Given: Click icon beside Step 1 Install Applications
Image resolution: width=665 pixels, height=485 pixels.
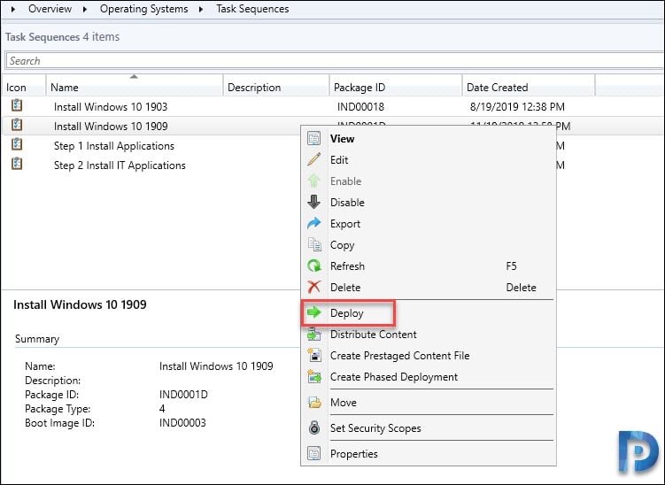Looking at the screenshot, I should point(17,144).
